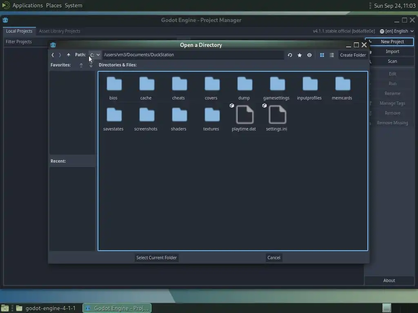Select the inputprofiles folder

(x=309, y=88)
